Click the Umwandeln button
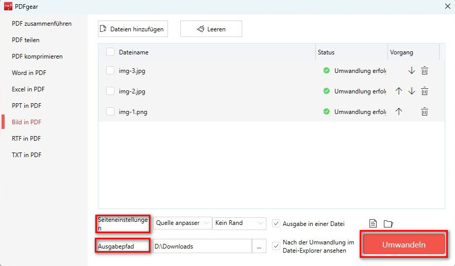455x266 pixels. pos(403,244)
